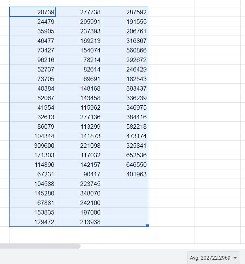Select the cell containing 104588

(x=33, y=184)
